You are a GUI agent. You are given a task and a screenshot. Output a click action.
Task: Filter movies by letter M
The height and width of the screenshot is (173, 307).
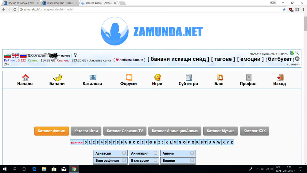point(175,142)
